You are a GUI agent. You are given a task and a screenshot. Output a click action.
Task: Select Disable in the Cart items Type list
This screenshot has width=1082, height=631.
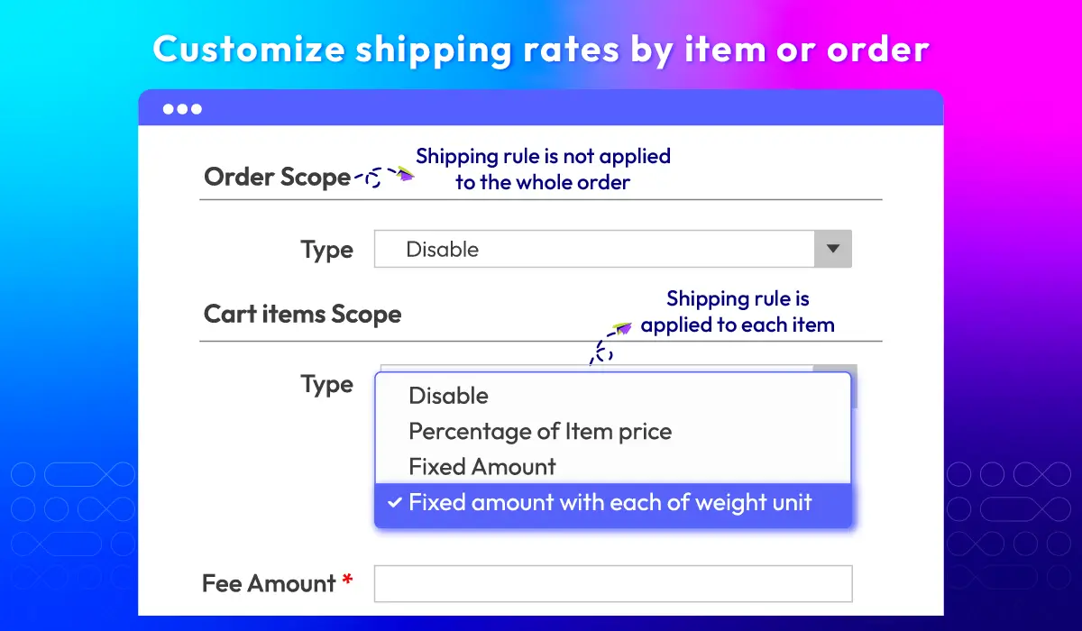448,396
